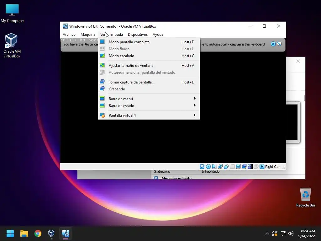Click the don't-show-again icon on notification bar
Screen dimensions: 321x241
coord(279,44)
